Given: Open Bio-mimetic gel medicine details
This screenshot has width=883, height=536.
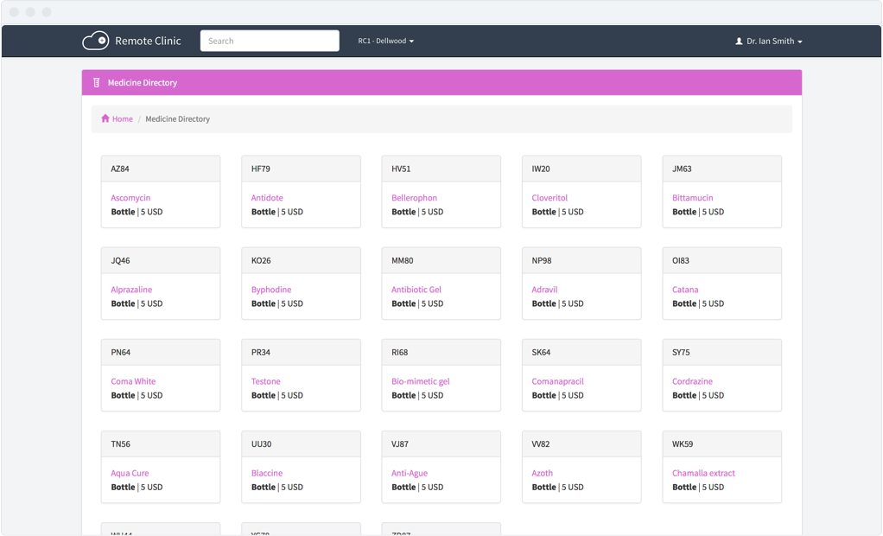Looking at the screenshot, I should tap(420, 381).
